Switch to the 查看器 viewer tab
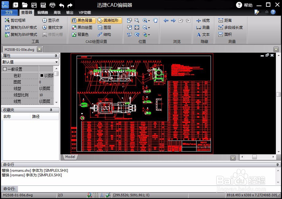 [x=27, y=12]
